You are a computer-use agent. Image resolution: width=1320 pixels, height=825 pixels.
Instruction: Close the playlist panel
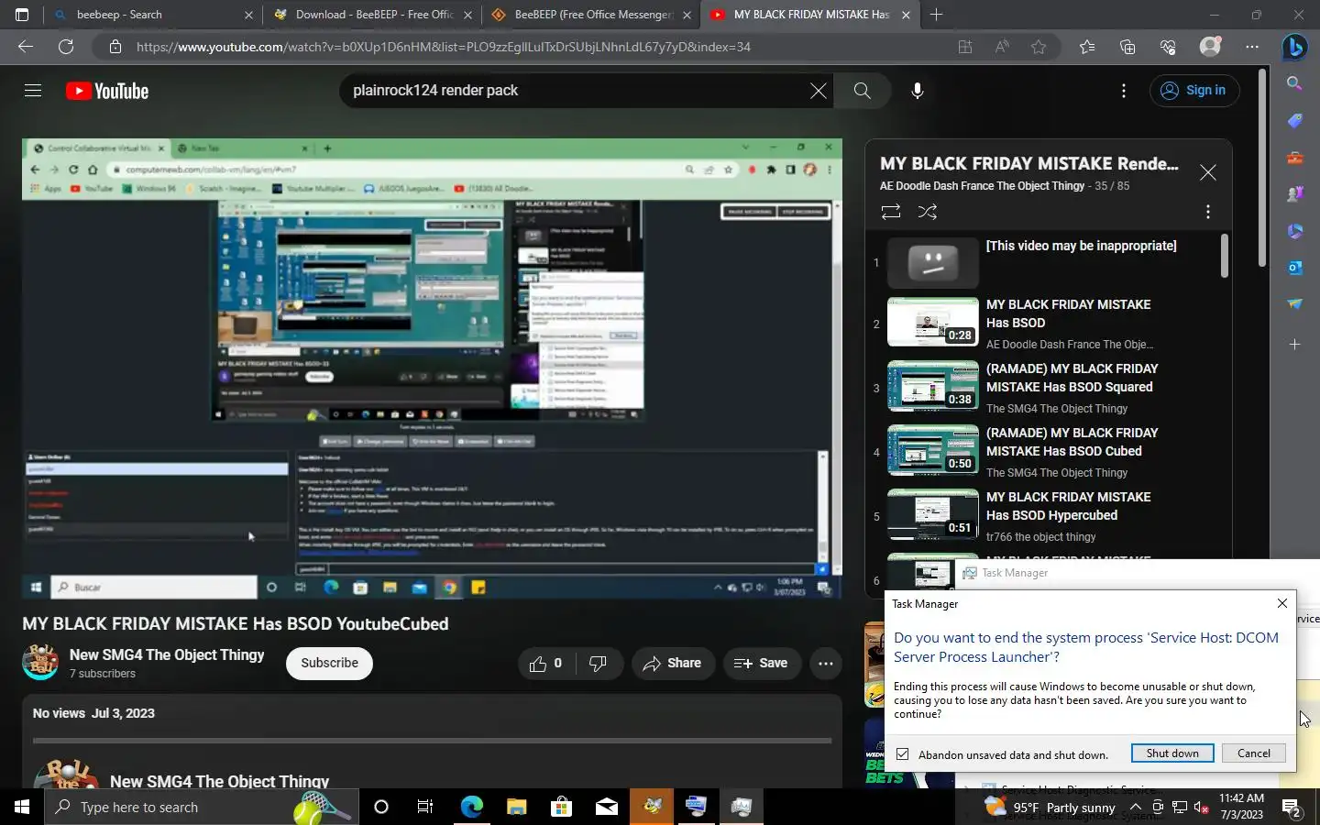[1207, 172]
